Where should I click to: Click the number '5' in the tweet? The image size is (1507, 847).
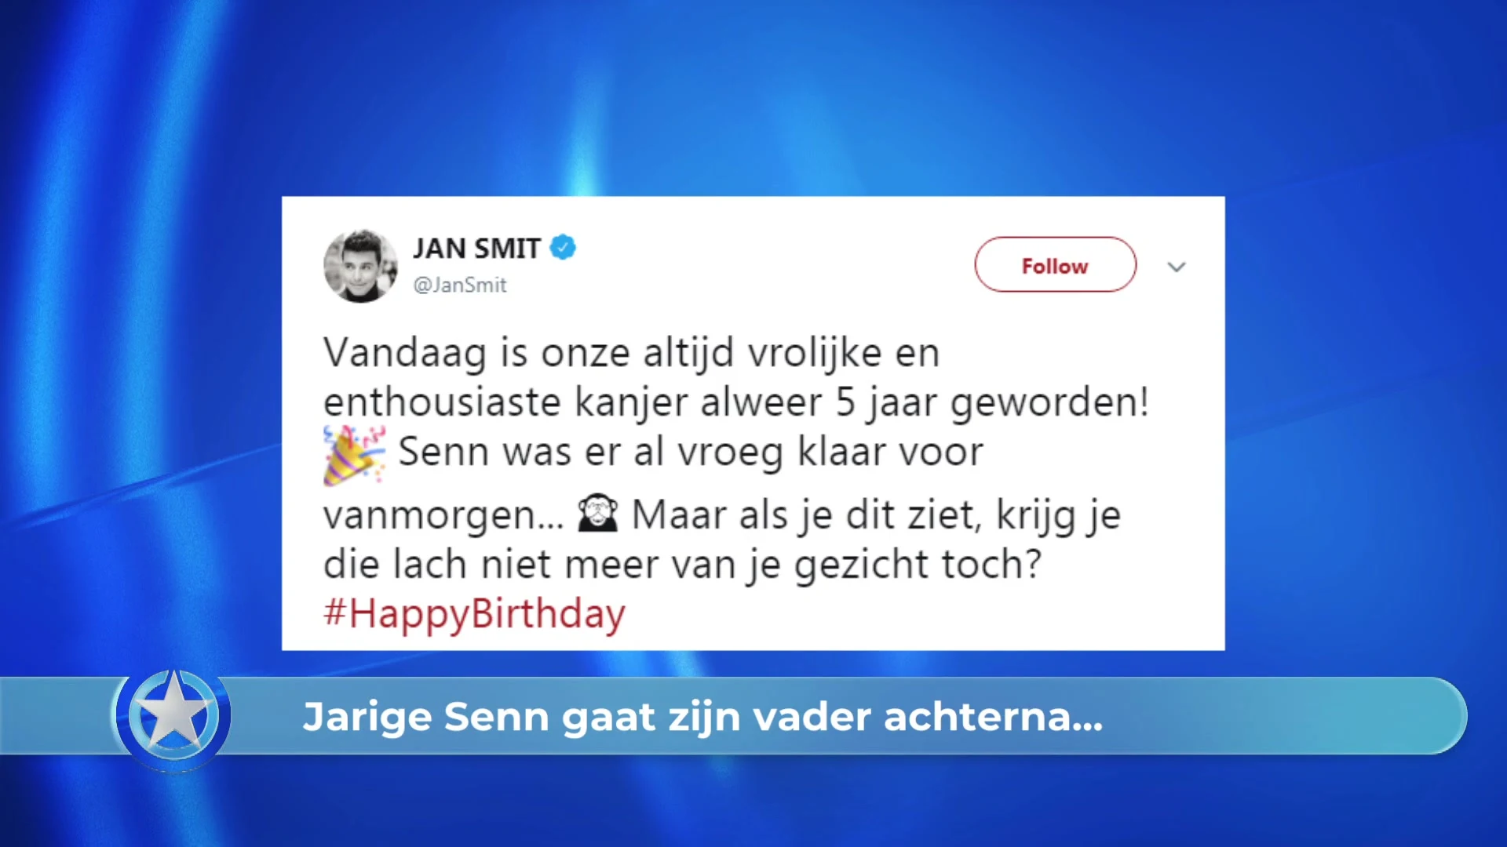(845, 402)
